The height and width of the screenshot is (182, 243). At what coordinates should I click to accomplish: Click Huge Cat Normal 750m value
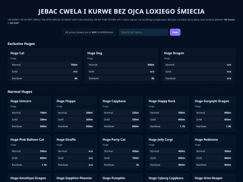click(x=74, y=65)
